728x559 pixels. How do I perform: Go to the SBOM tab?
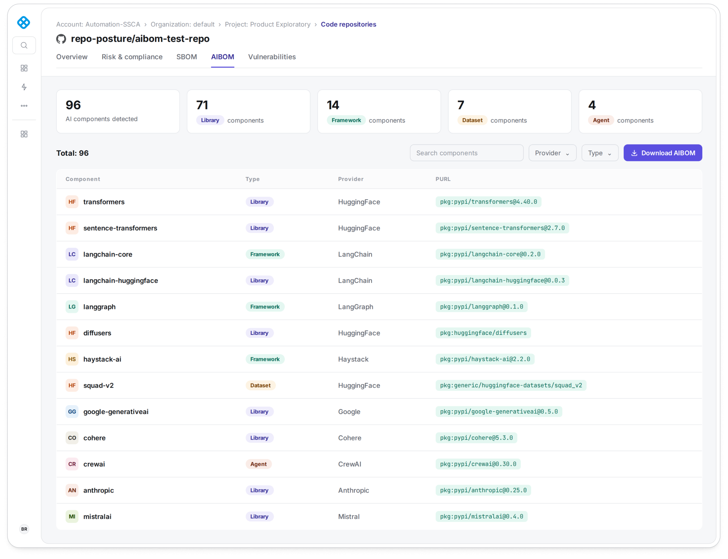point(187,57)
